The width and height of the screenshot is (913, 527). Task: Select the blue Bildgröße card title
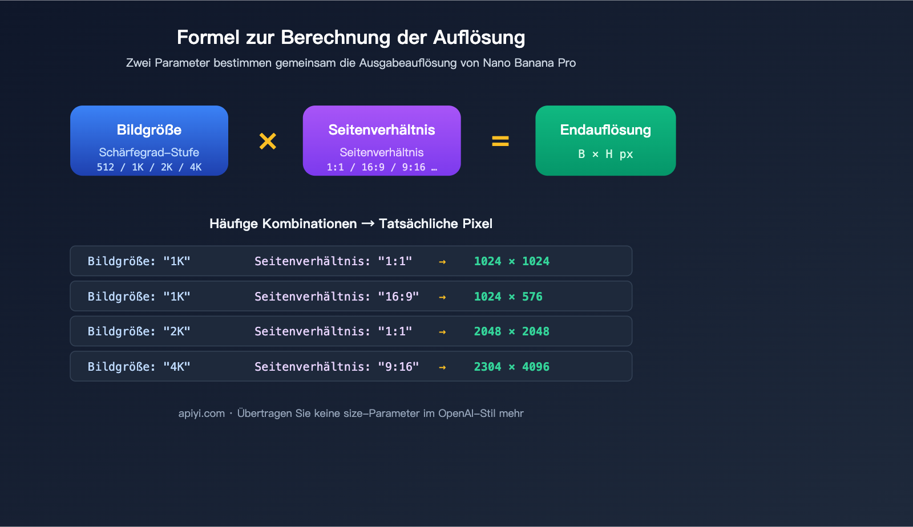tap(149, 130)
